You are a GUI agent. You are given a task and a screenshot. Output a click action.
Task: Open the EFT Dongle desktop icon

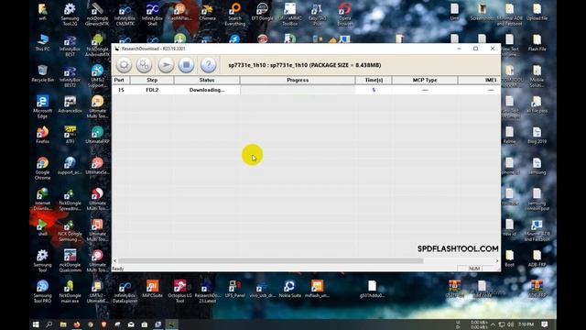point(263,12)
